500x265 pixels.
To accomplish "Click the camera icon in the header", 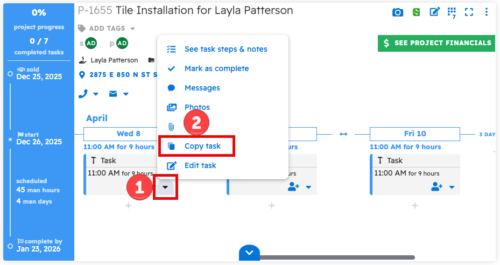I will [398, 12].
